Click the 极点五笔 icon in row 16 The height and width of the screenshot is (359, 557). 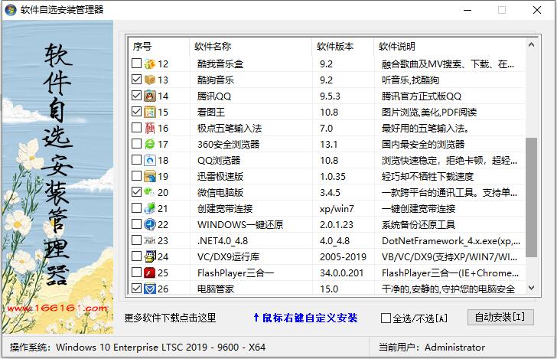coord(149,128)
